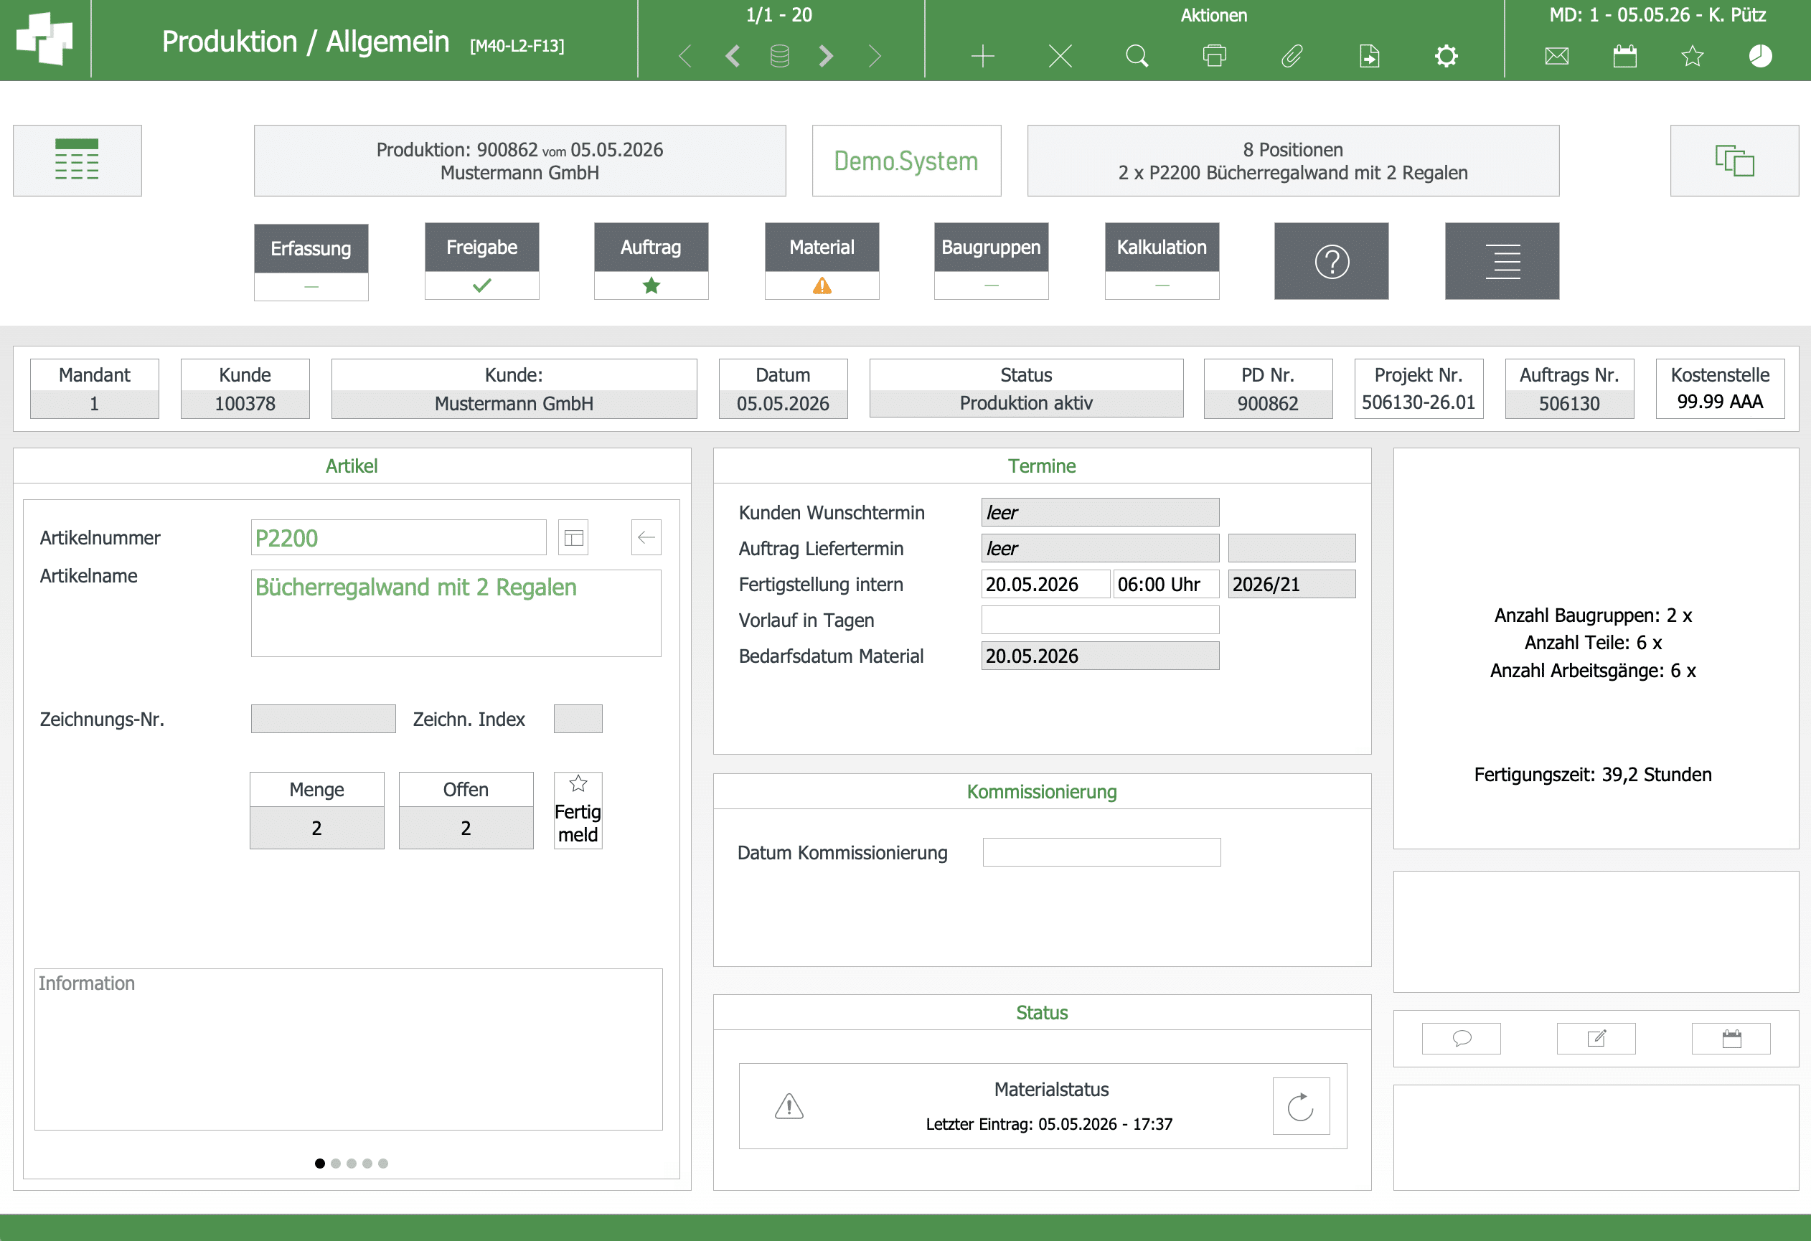Image resolution: width=1811 pixels, height=1241 pixels.
Task: Open the settings gear icon
Action: pos(1447,56)
